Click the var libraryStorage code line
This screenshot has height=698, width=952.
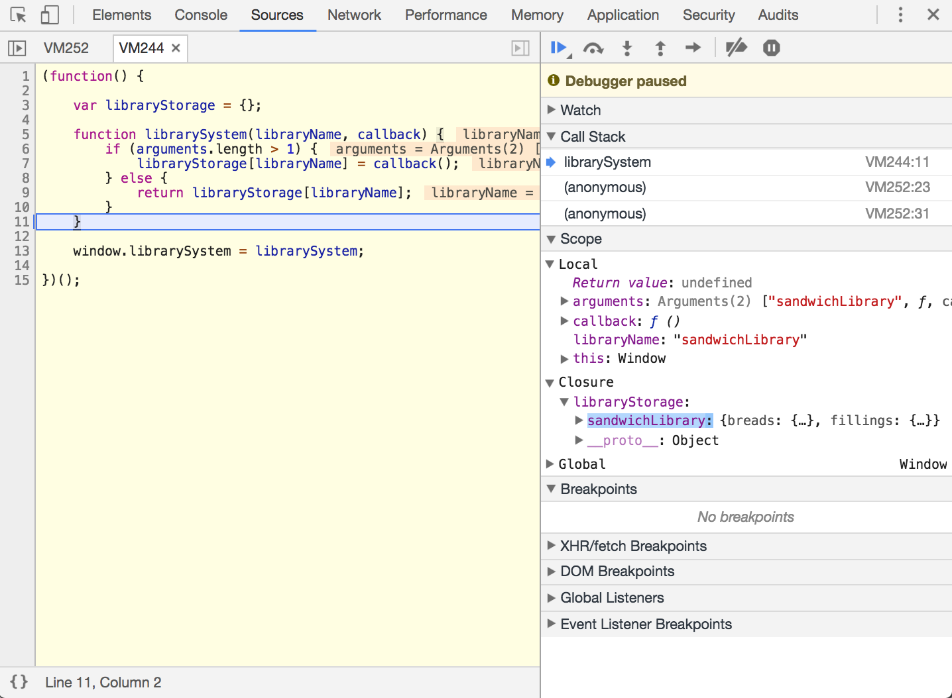[x=167, y=105]
